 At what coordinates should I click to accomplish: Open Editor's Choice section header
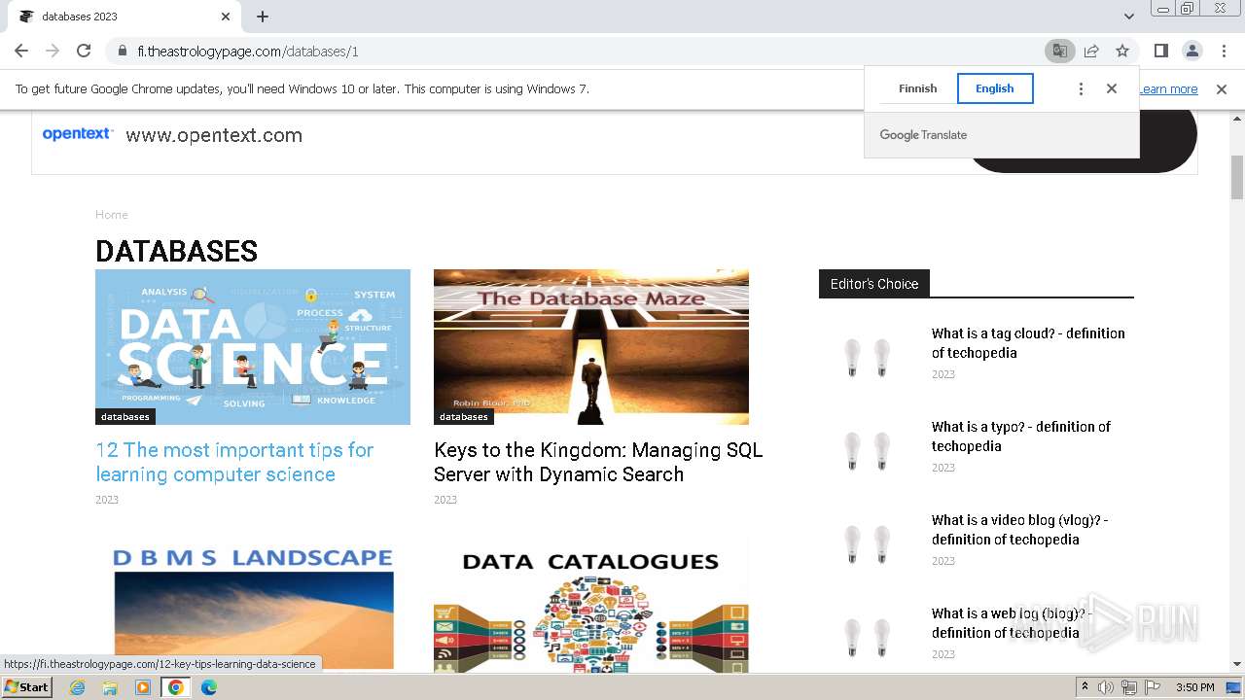(x=874, y=283)
